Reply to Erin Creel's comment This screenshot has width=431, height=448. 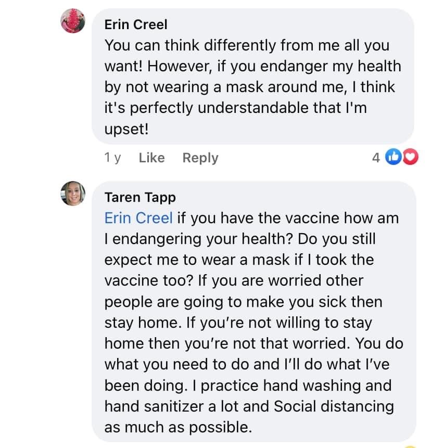(x=200, y=158)
